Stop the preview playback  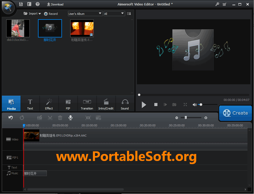pos(156,105)
